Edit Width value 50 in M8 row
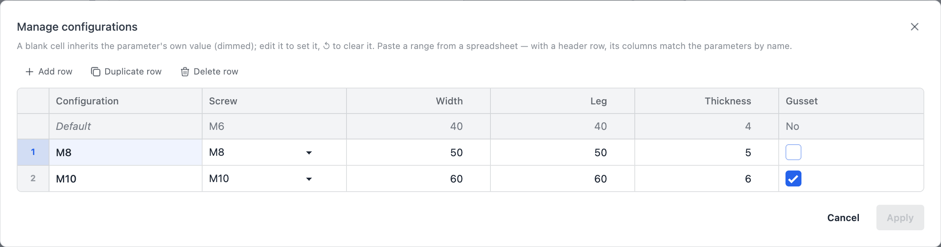 [x=418, y=152]
